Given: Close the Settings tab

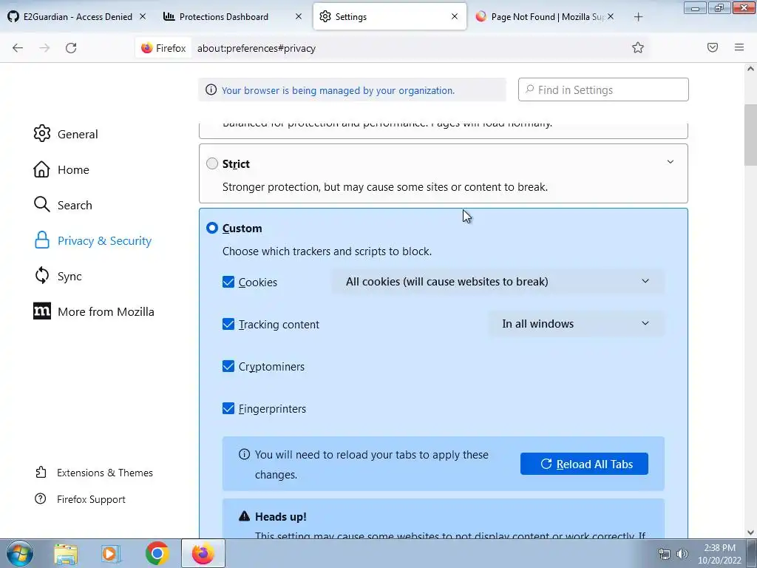Looking at the screenshot, I should tap(455, 16).
